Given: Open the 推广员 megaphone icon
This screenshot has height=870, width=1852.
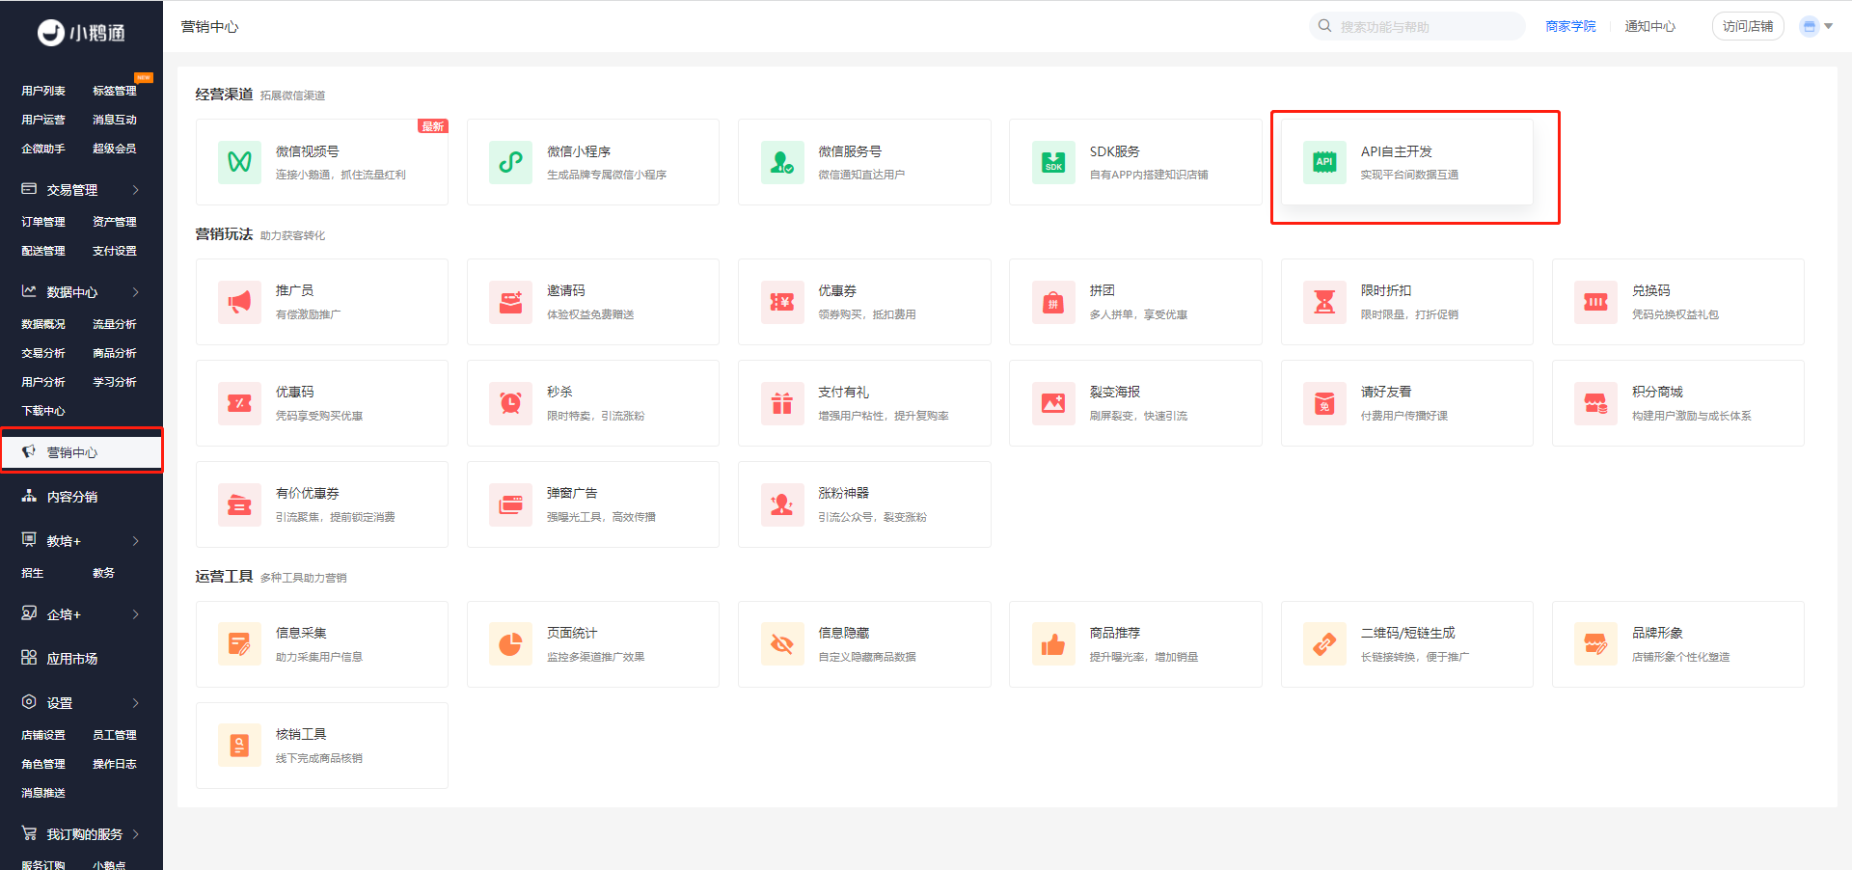Looking at the screenshot, I should [239, 302].
